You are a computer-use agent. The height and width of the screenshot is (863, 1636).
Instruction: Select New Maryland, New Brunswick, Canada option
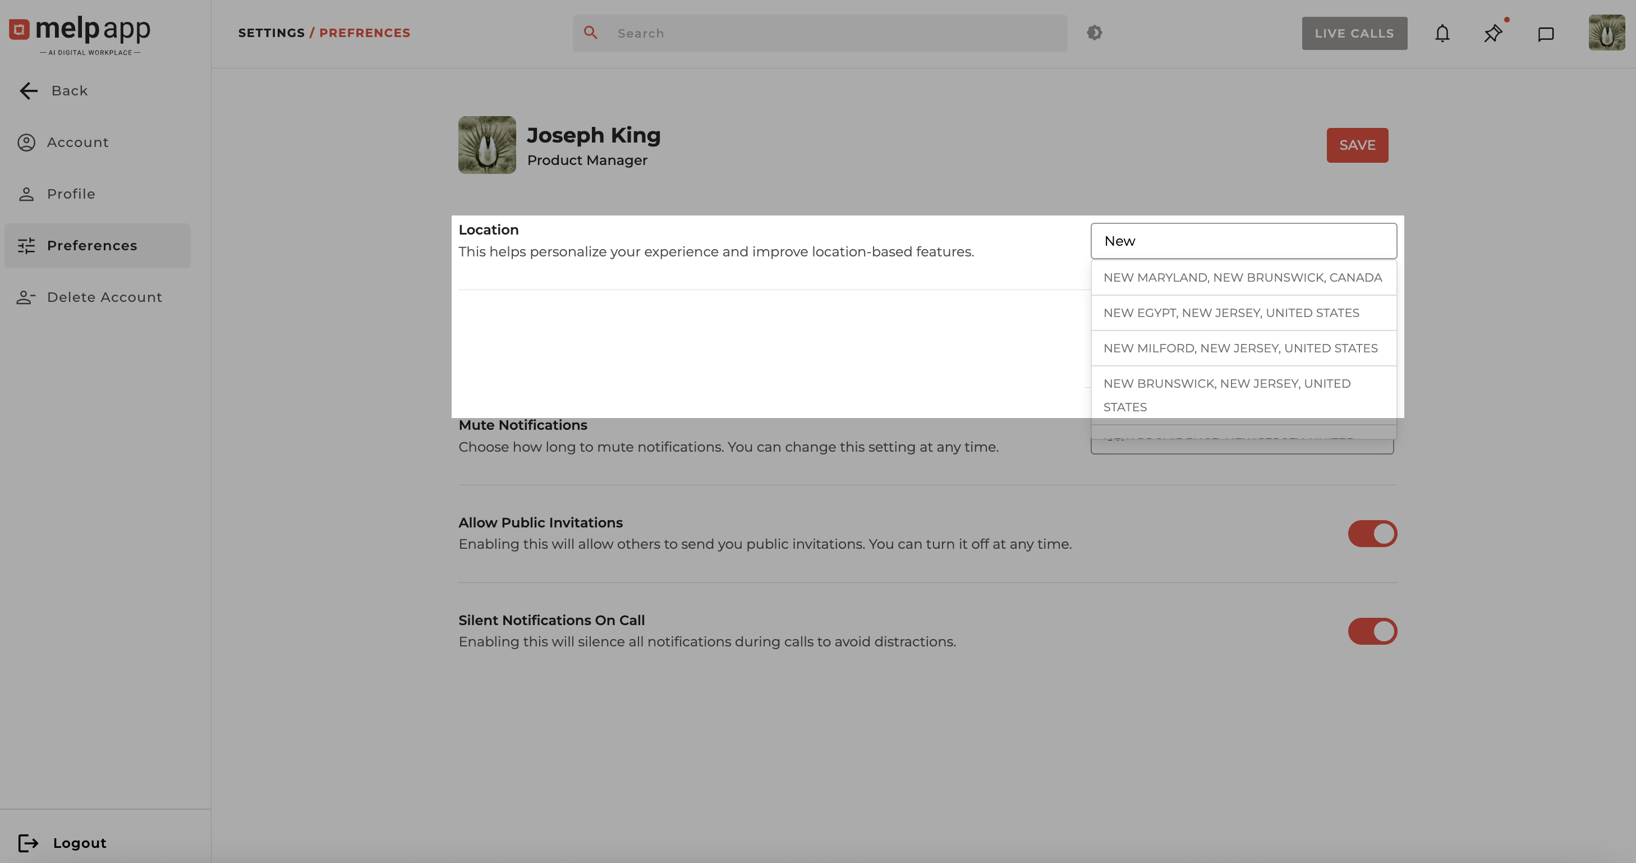[x=1242, y=278]
